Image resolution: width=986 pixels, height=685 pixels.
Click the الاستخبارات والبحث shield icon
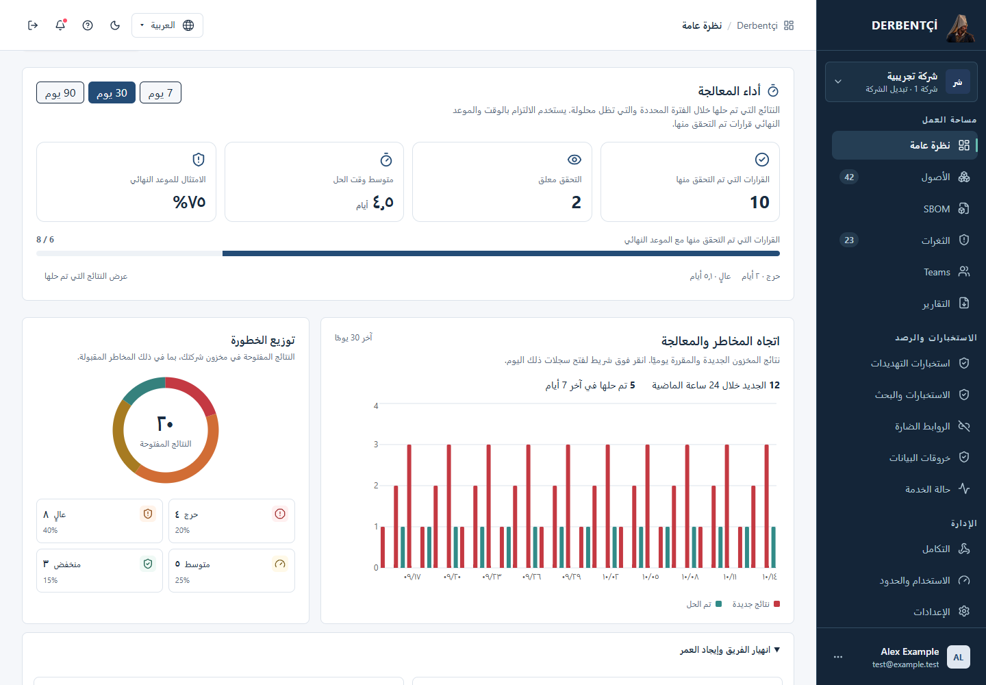964,395
